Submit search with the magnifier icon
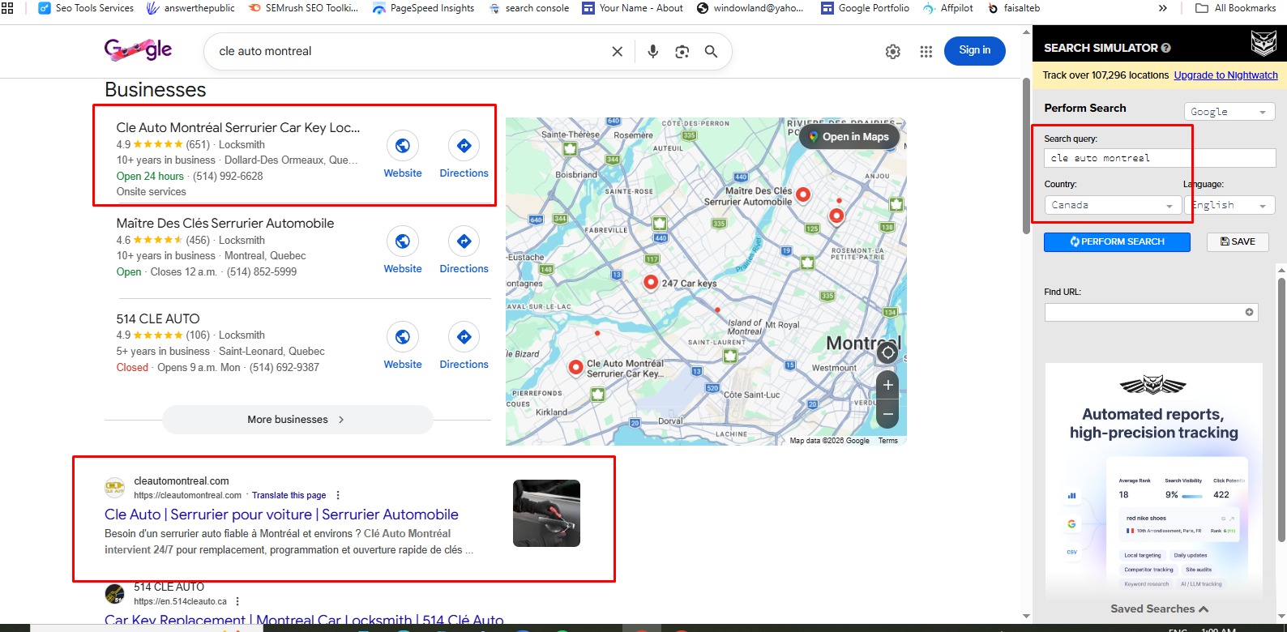Screen dimensions: 1287x632 711,51
